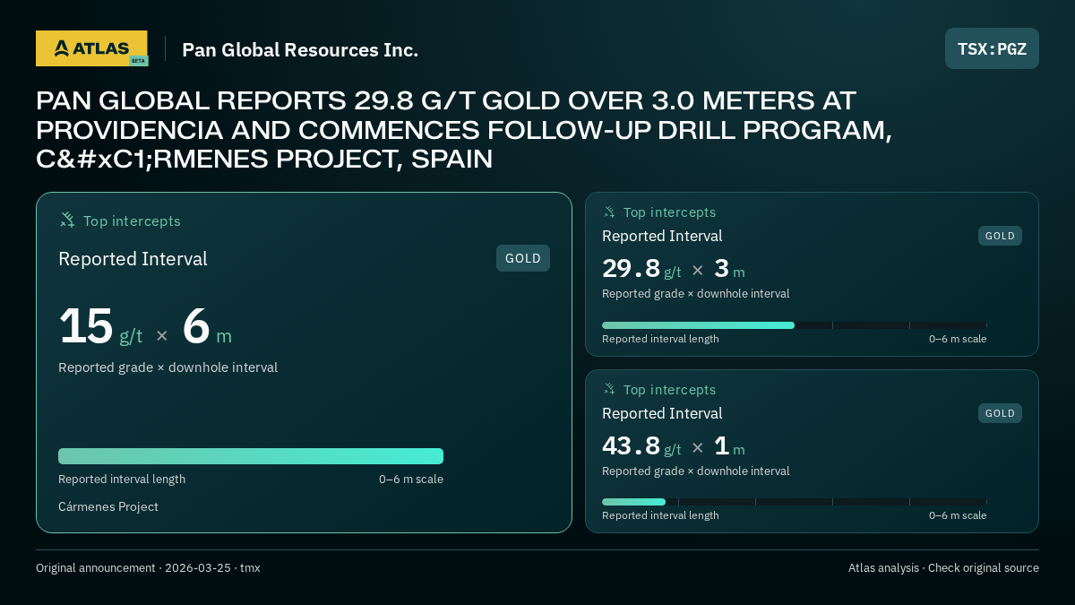The width and height of the screenshot is (1075, 605).
Task: Click the '29.8 g/t × 3 m' value
Action: (674, 269)
